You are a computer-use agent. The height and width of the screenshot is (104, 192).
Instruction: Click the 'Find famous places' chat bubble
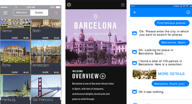point(172,23)
